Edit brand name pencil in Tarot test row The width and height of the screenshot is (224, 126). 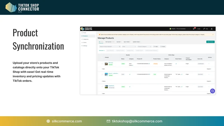pyautogui.click(x=176, y=64)
